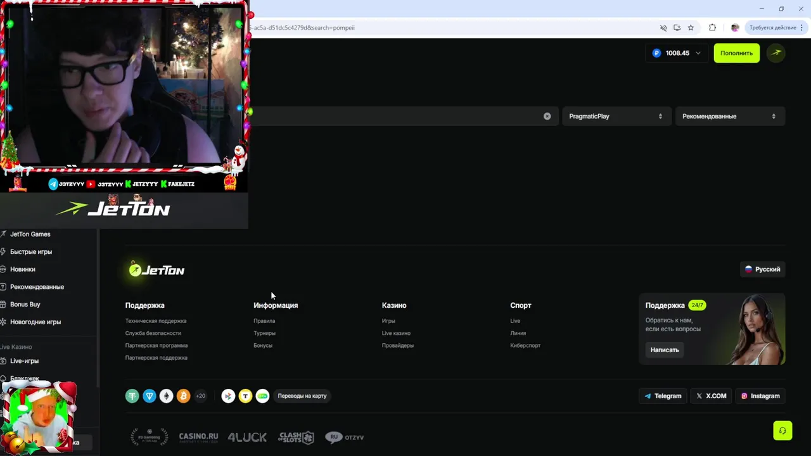The height and width of the screenshot is (456, 811).
Task: Open Chrome menu with Требуется действие
Action: pyautogui.click(x=776, y=28)
